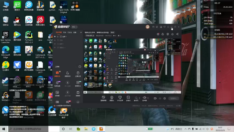The image size is (234, 132).
Task: Open MuMu手游助手 desktop shortcut
Action: point(63,113)
